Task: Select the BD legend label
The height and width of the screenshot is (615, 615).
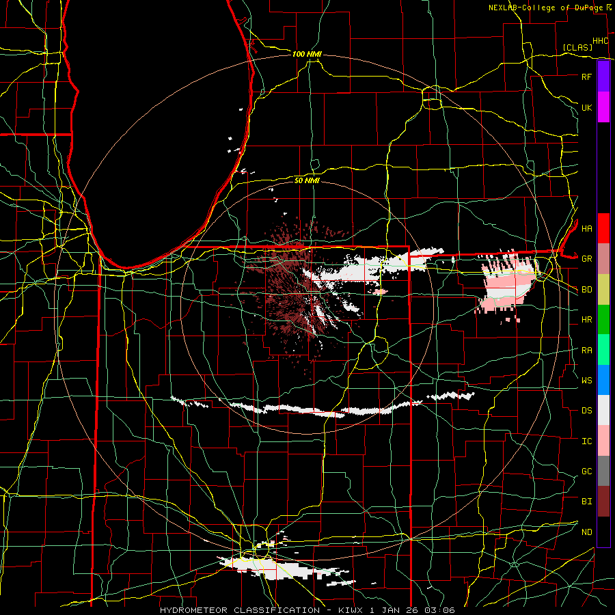Action: tap(586, 290)
